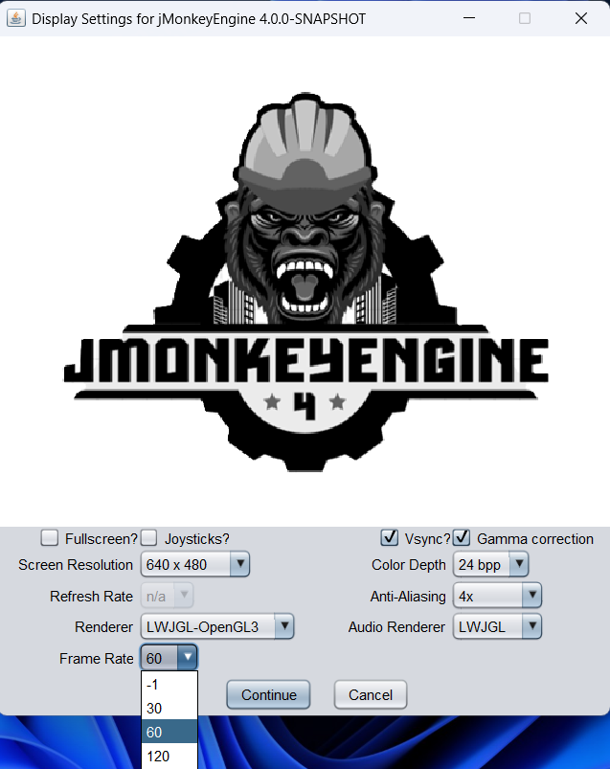Viewport: 610px width, 769px height.
Task: Click the jMonkeyEngine gorilla logo image
Action: 306,282
